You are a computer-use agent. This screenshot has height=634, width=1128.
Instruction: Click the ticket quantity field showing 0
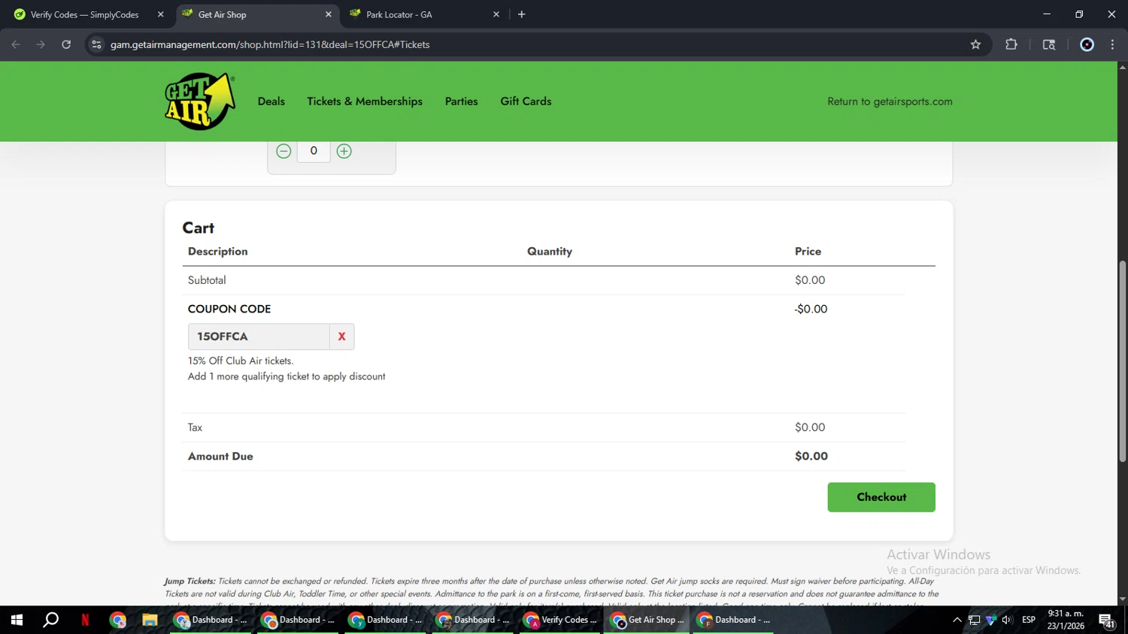point(314,151)
